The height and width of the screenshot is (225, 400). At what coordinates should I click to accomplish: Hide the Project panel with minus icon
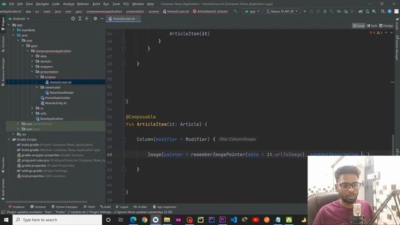tap(102, 19)
